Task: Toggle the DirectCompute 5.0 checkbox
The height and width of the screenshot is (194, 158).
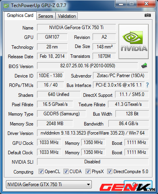Action: click(x=110, y=171)
